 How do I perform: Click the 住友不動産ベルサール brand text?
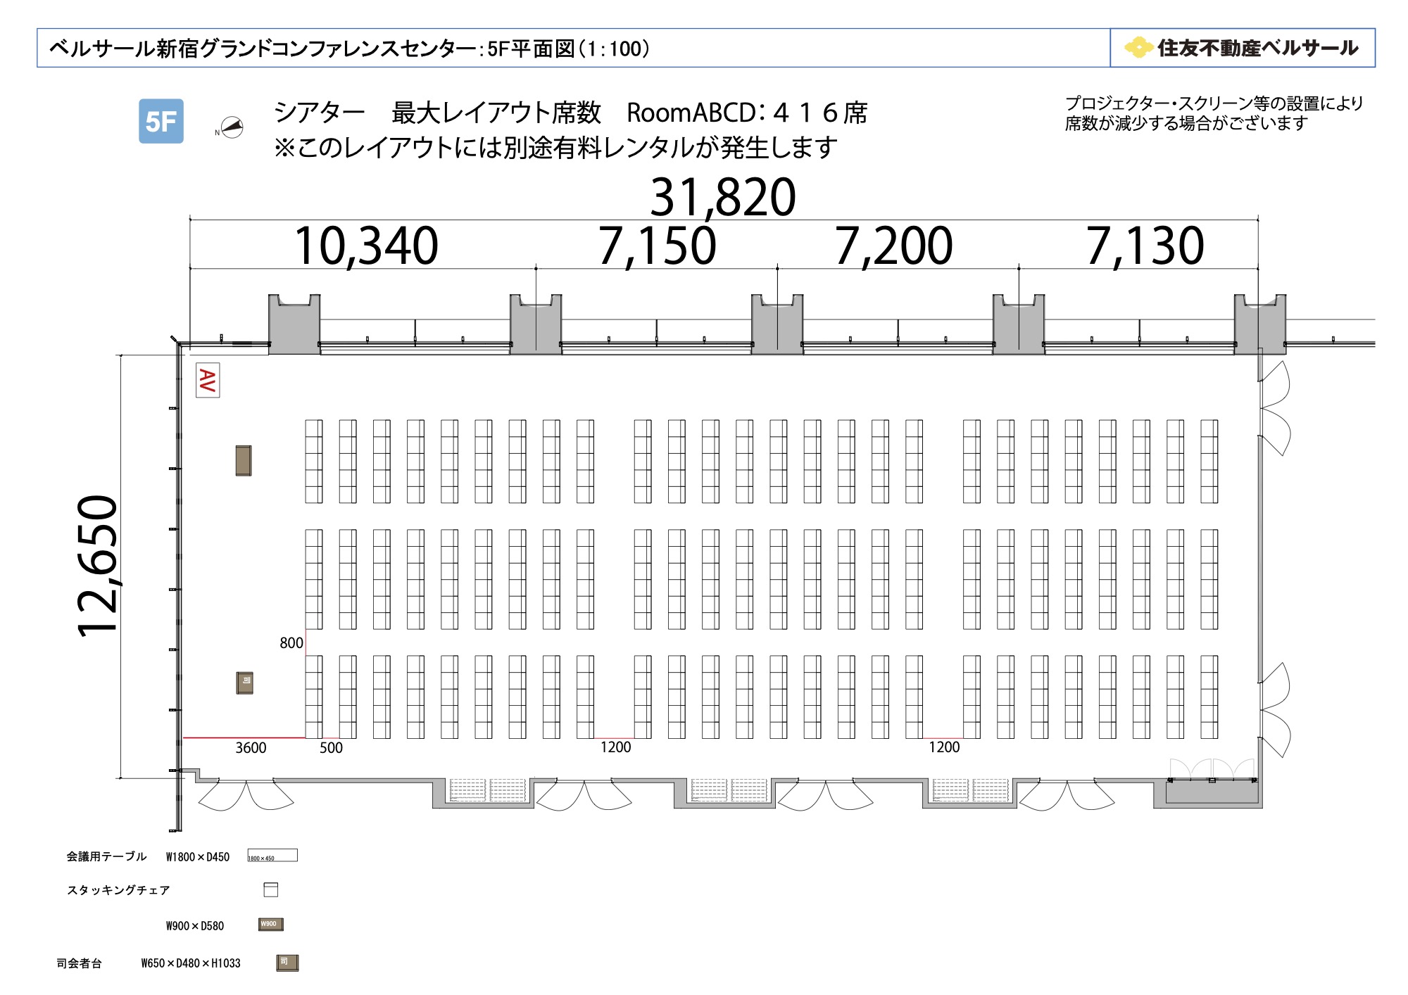1257,48
